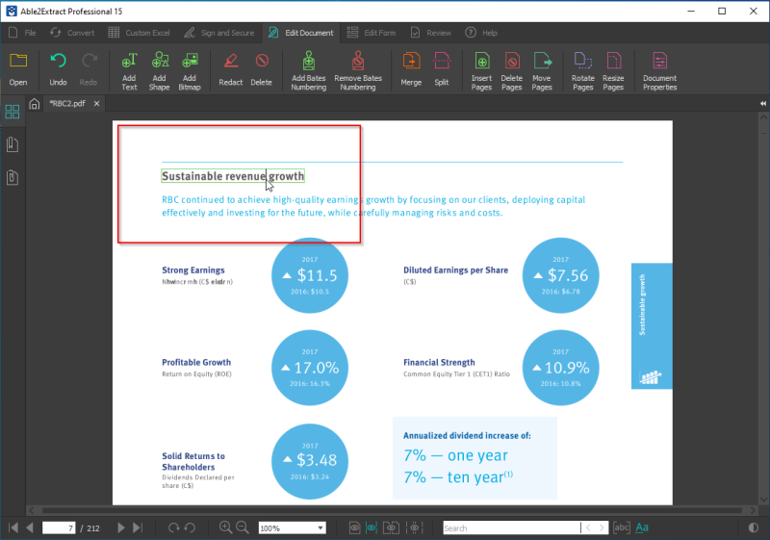Viewport: 770px width, 540px height.
Task: Close the RBC2.pdf tab
Action: (x=97, y=104)
